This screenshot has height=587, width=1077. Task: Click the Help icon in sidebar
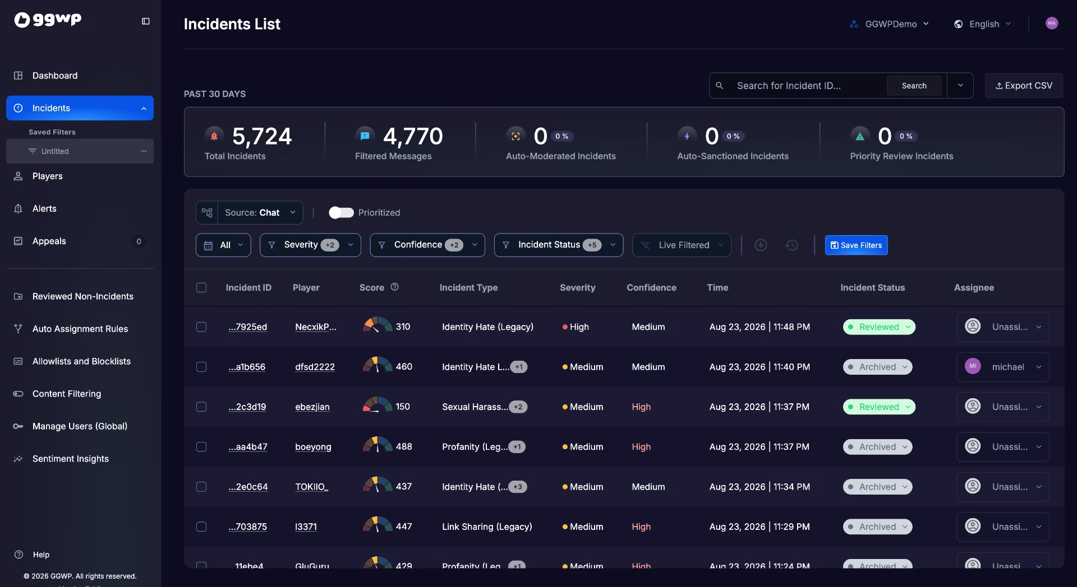[x=19, y=555]
